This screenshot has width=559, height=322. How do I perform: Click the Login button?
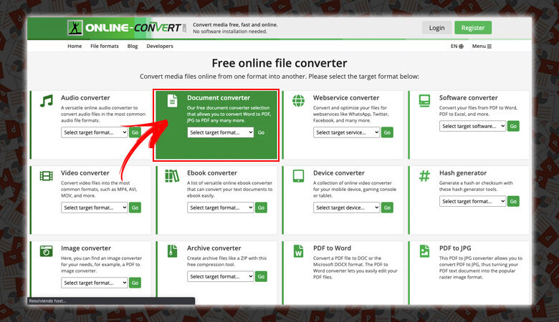(436, 28)
